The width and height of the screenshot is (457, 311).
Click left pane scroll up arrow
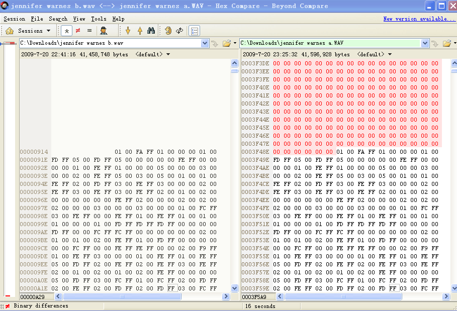point(235,63)
